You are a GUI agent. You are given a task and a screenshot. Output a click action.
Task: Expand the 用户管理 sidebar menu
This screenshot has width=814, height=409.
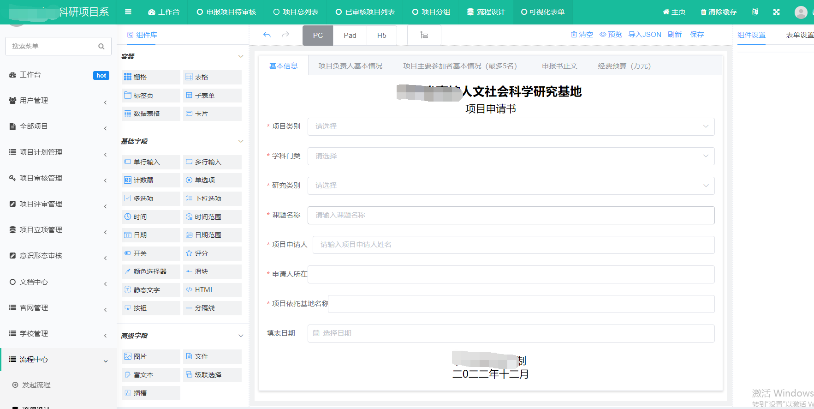(59, 101)
